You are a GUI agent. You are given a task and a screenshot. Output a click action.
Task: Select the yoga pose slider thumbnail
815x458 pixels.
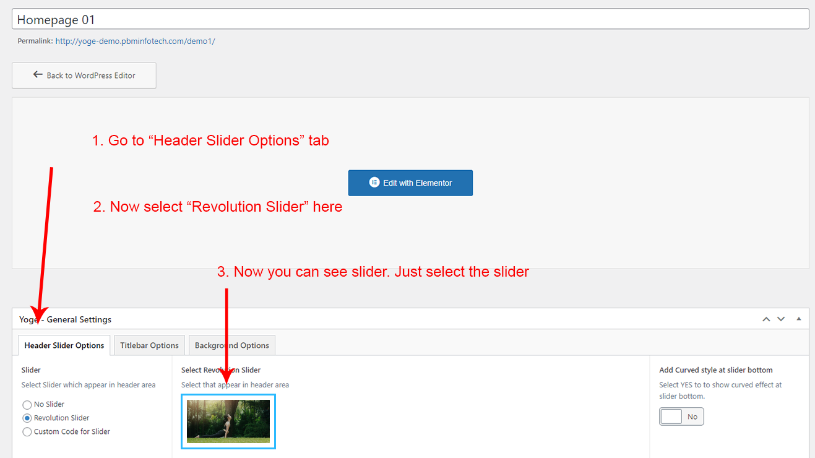coord(228,421)
